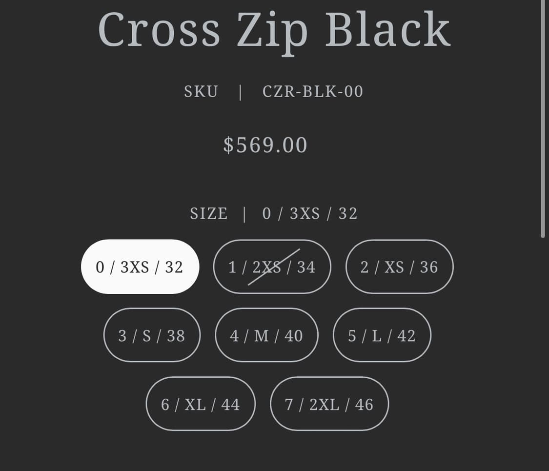The height and width of the screenshot is (471, 549).
Task: Click the divider between SKU and its code
Action: tap(240, 92)
